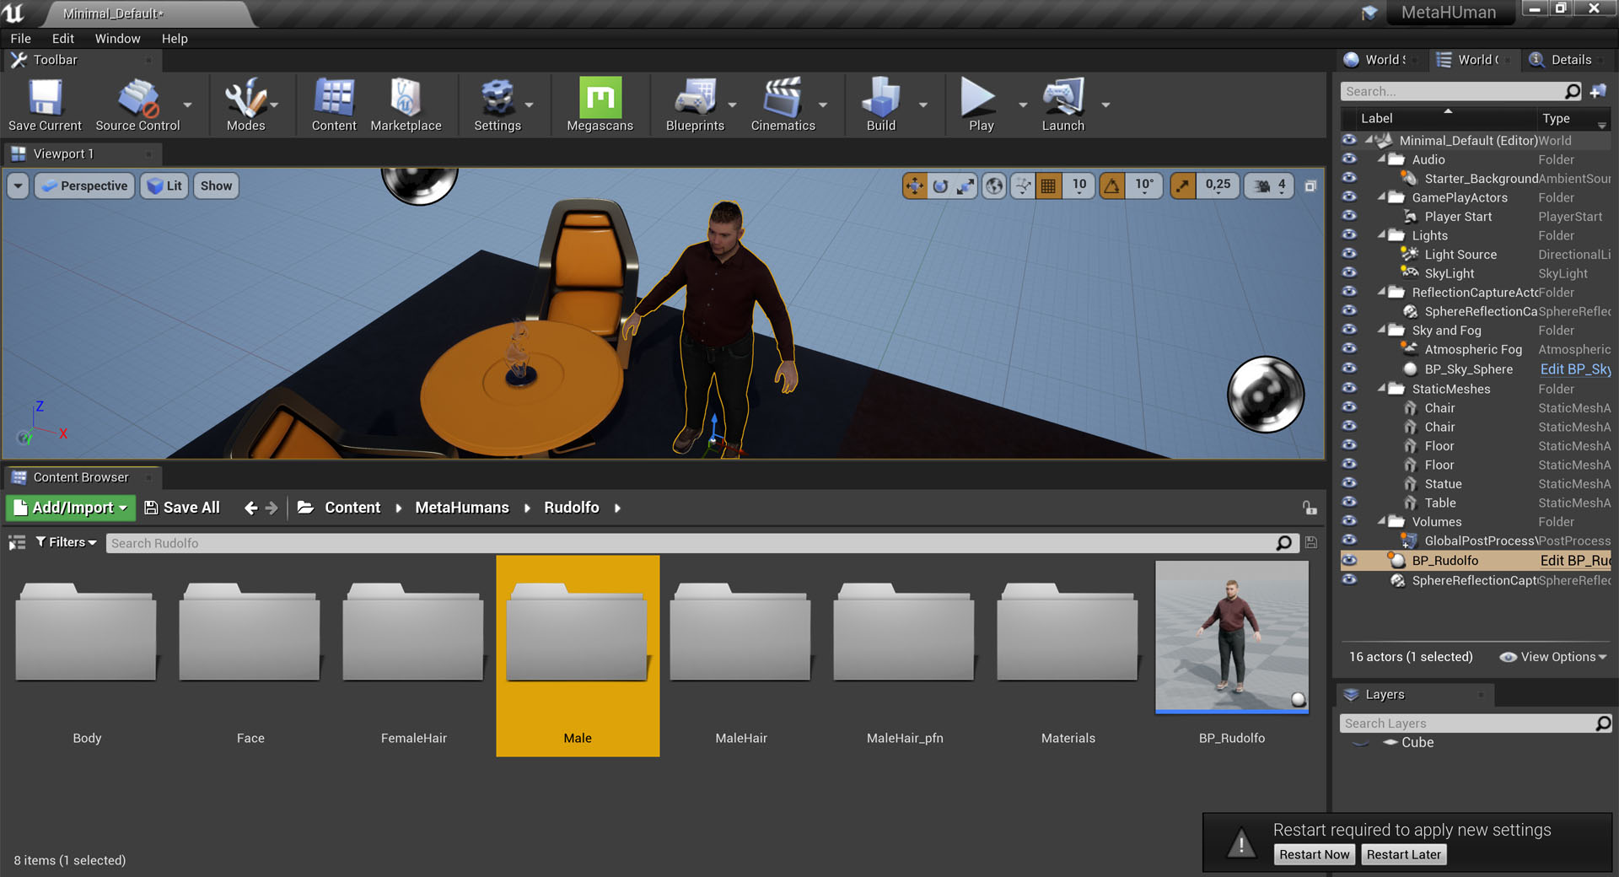Toggle rotation snapping in viewport
Image resolution: width=1619 pixels, height=877 pixels.
click(1112, 186)
